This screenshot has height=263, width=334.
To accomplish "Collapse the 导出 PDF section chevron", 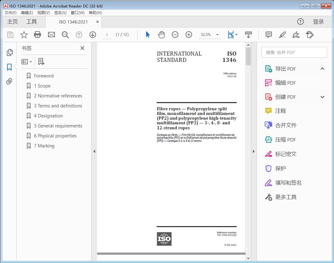I will click(322, 69).
